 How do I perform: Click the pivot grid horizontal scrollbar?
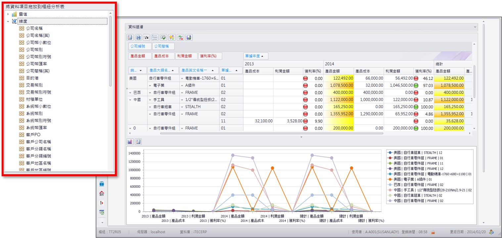[271, 133]
